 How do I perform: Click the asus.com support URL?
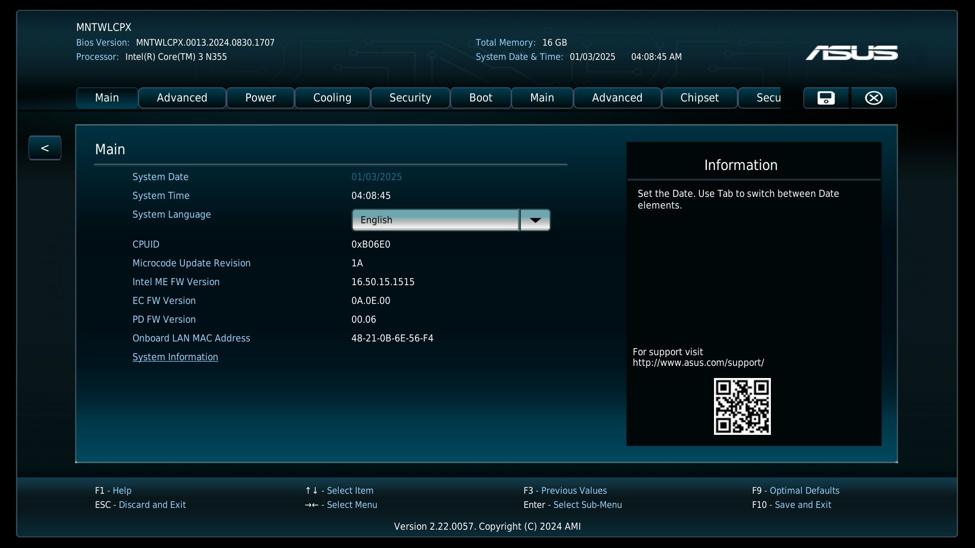tap(698, 363)
